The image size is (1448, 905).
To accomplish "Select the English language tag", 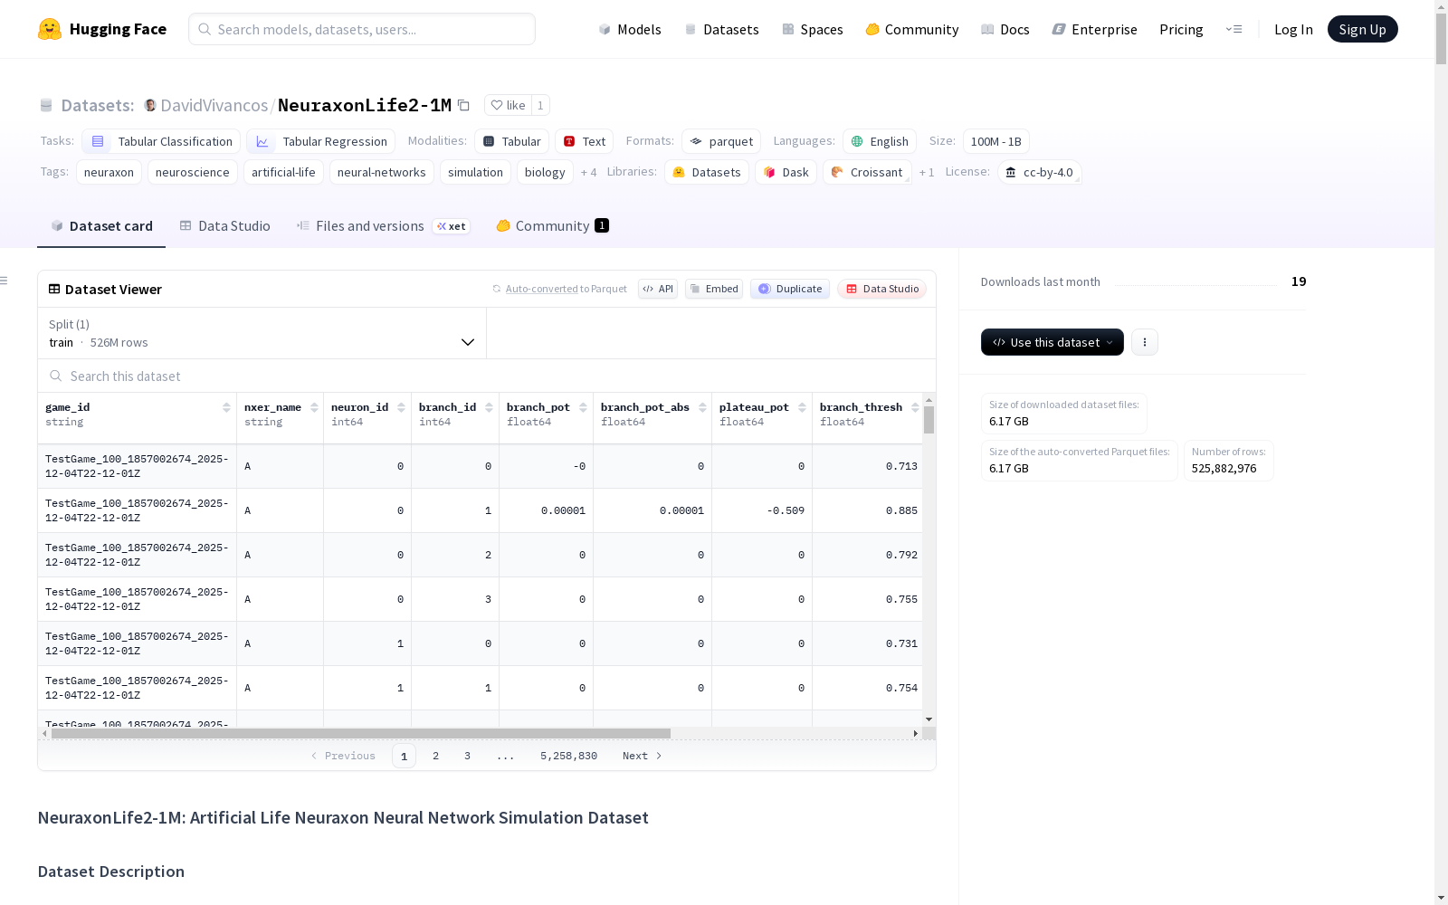I will (880, 141).
